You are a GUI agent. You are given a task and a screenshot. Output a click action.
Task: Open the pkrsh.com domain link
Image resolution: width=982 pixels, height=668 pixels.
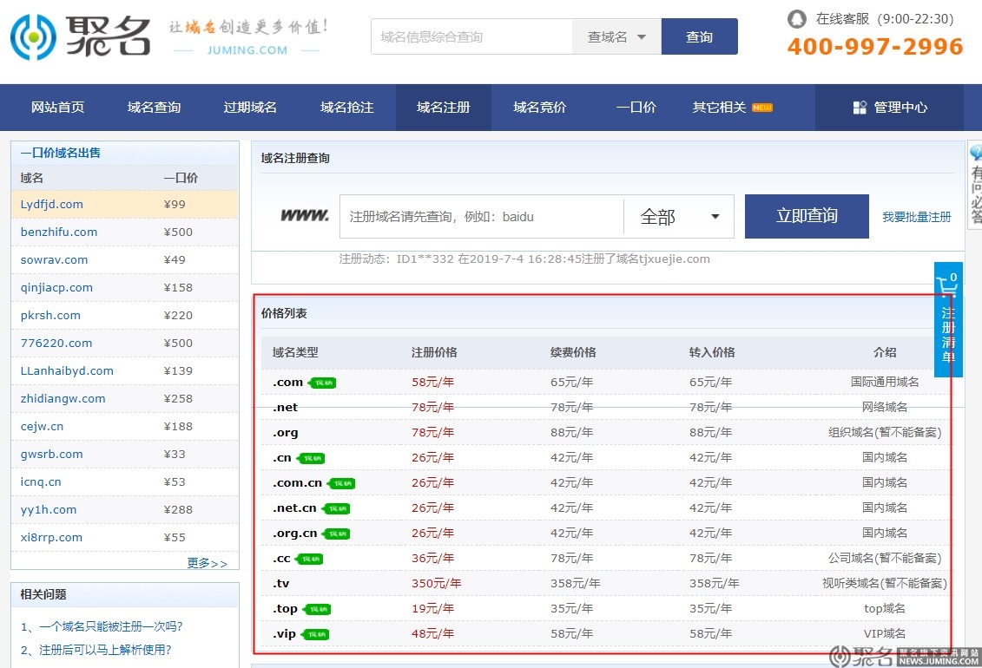click(x=50, y=315)
